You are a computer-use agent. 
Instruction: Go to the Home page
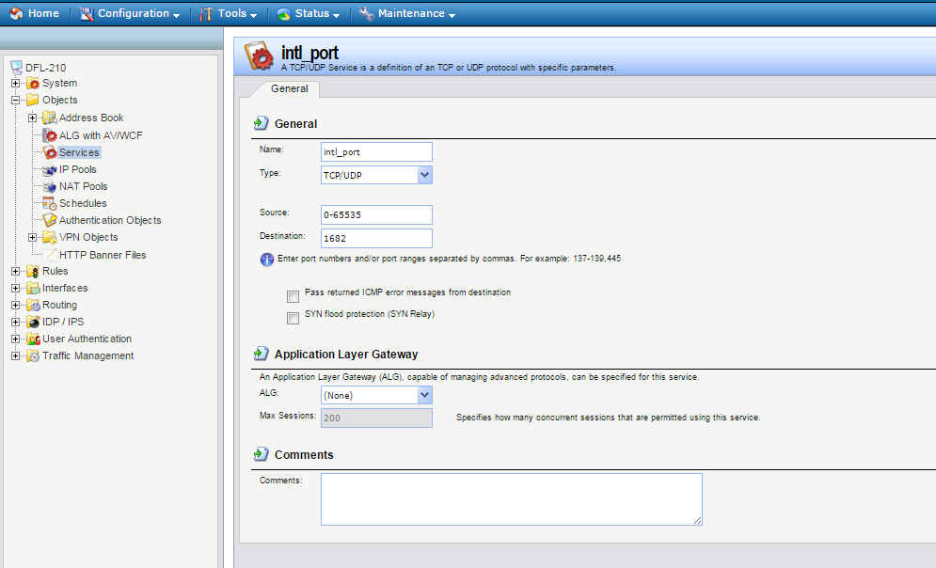[36, 14]
